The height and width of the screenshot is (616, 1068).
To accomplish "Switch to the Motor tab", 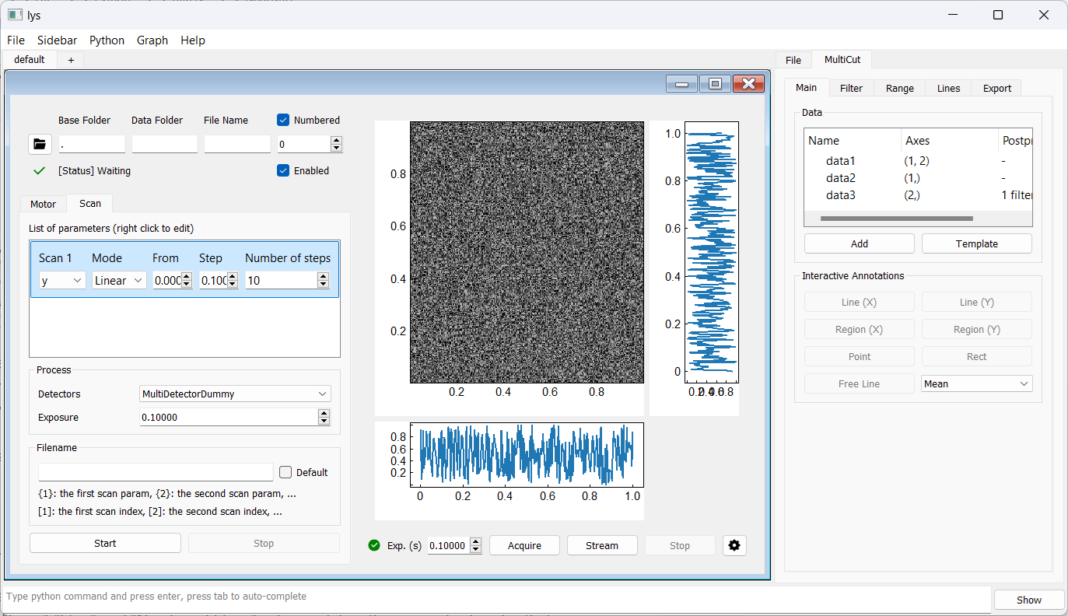I will click(x=43, y=204).
